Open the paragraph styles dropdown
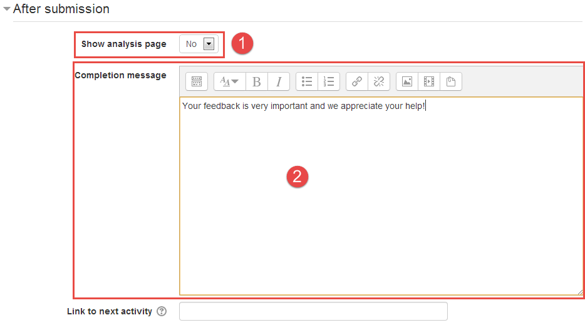 point(229,81)
